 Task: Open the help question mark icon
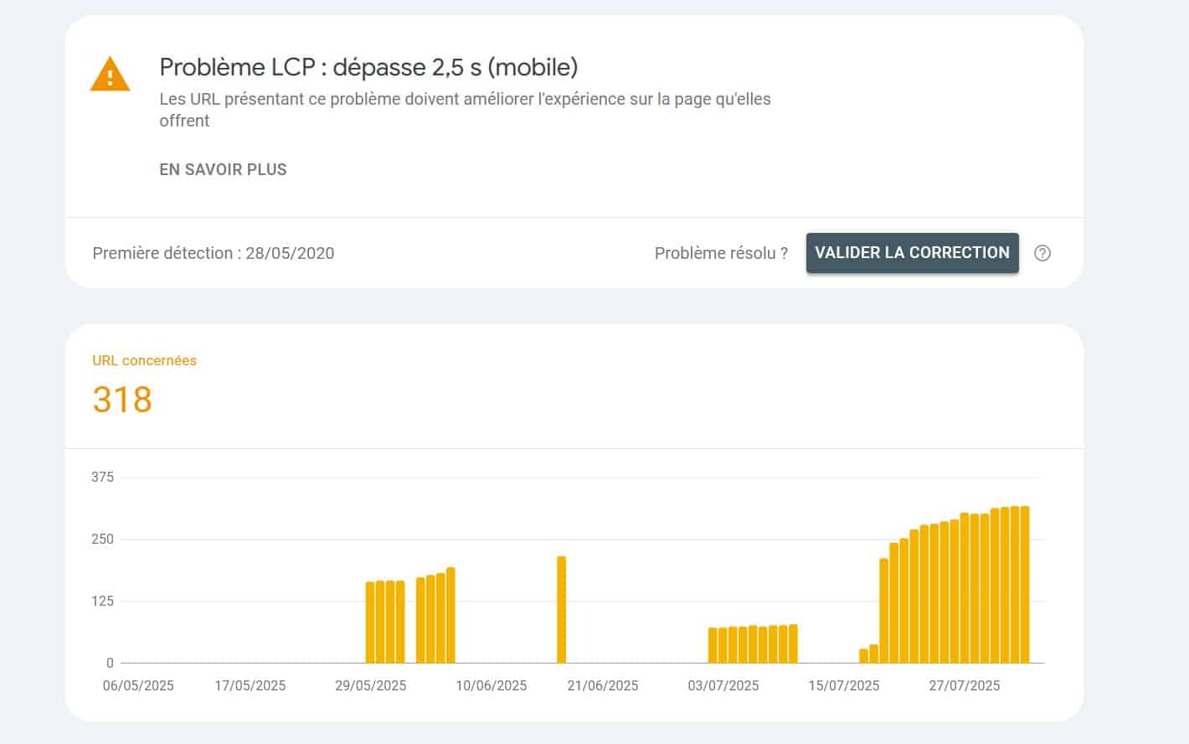coord(1042,253)
